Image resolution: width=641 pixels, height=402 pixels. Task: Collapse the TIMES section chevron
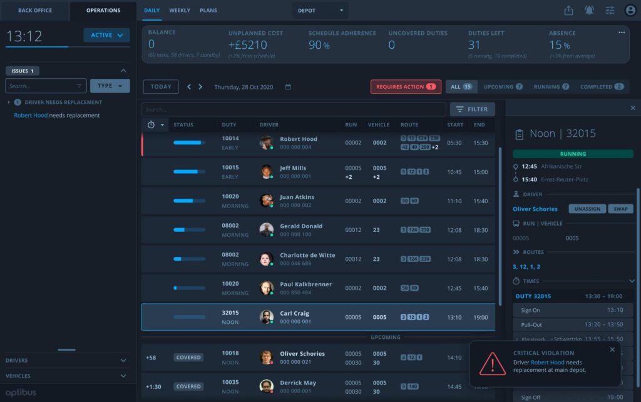pos(632,281)
